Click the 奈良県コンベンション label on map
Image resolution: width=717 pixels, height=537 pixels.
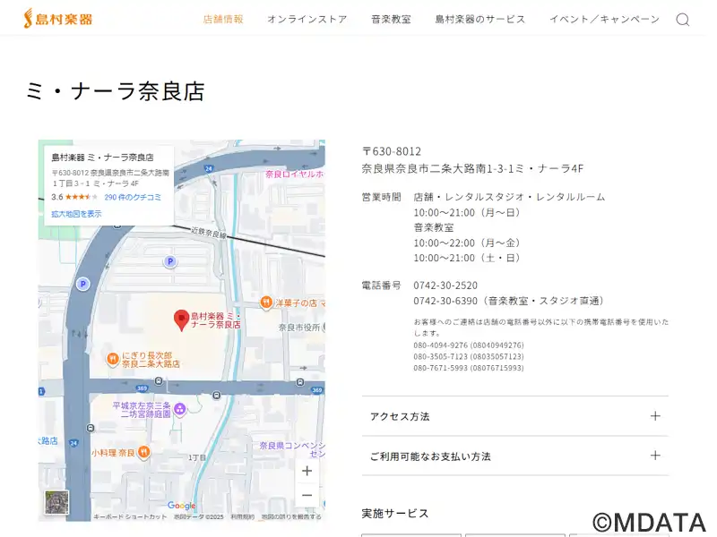[293, 449]
